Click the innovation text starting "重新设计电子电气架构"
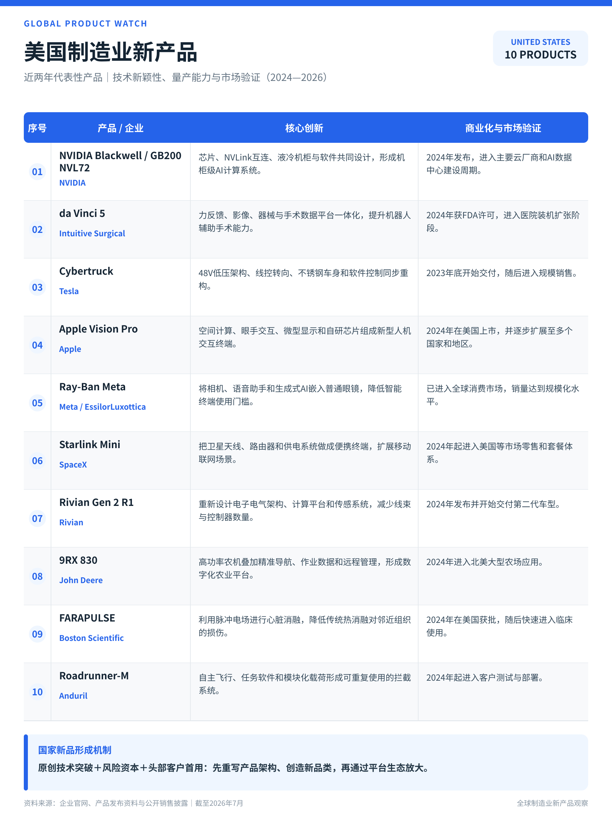Viewport: 612px width, 816px height. 305,511
